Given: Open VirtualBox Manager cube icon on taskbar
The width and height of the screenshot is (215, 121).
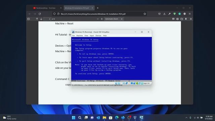Looking at the screenshot, I should (135, 118).
